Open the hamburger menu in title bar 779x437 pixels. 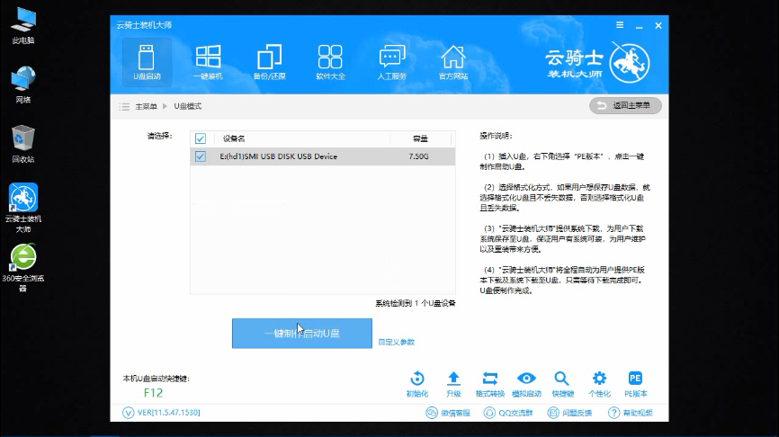pos(620,25)
